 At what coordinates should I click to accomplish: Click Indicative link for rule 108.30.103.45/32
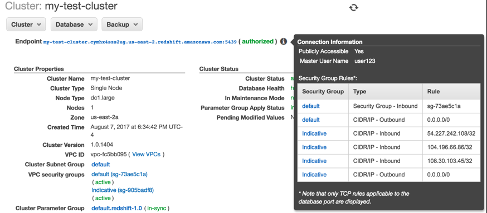point(314,161)
